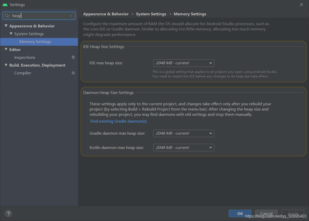Collapse the Appearance & Behavior tree node
Image resolution: width=309 pixels, height=221 pixels.
pos(6,26)
